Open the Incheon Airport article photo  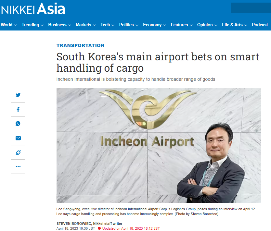coord(159,145)
